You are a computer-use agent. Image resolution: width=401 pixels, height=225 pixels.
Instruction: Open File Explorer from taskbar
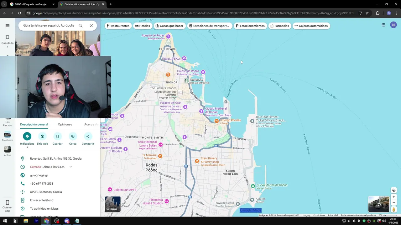[x=26, y=221]
